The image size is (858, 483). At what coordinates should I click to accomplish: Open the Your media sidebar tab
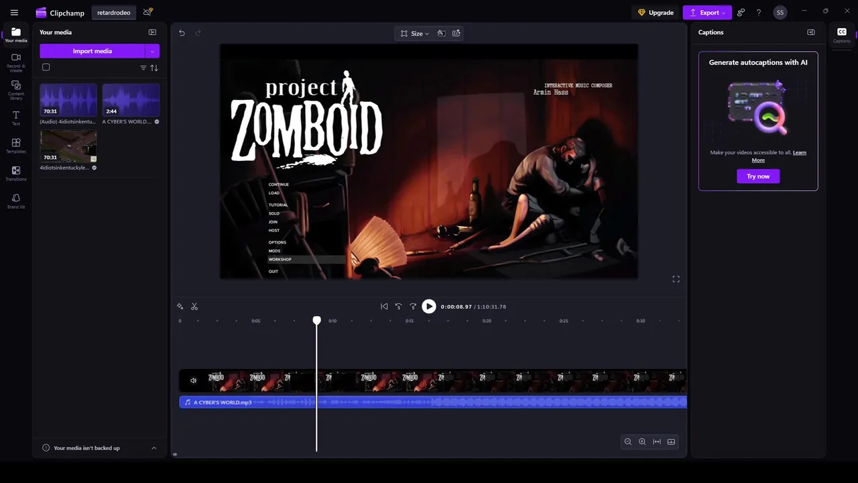(16, 35)
